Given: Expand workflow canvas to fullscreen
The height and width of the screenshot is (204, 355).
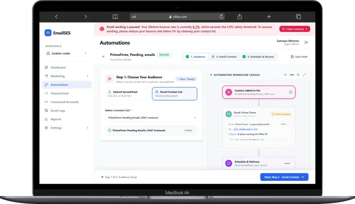Looking at the screenshot, I should click(304, 75).
